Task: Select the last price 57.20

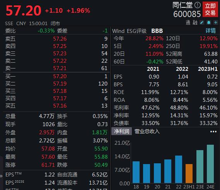Action: point(24,10)
